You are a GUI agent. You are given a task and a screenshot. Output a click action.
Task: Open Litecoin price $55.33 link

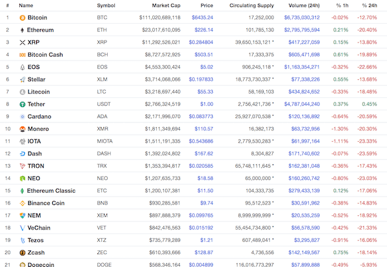pos(205,92)
